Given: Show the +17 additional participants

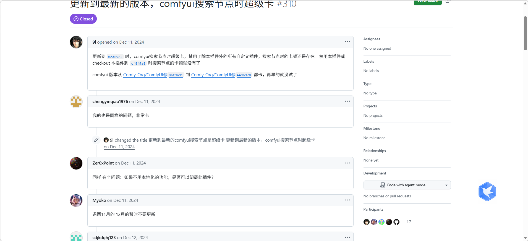Looking at the screenshot, I should (407, 222).
